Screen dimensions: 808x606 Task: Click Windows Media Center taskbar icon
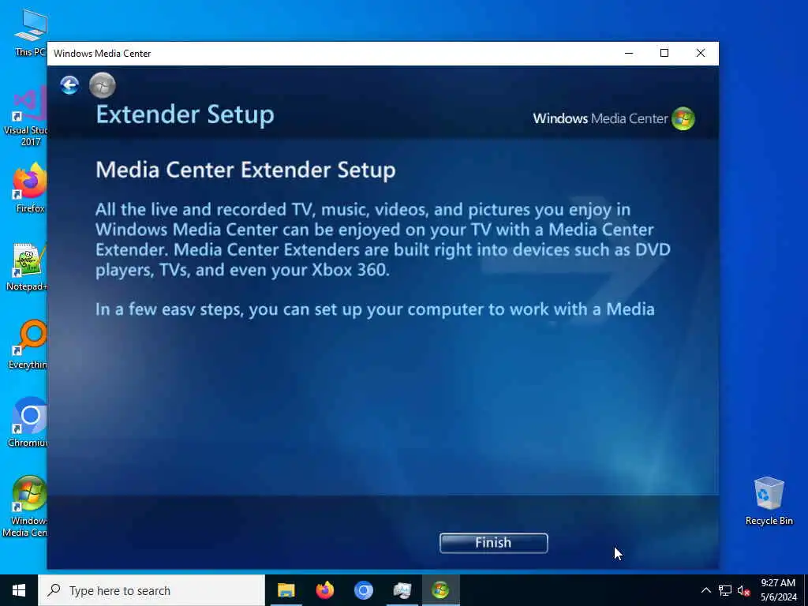click(440, 590)
